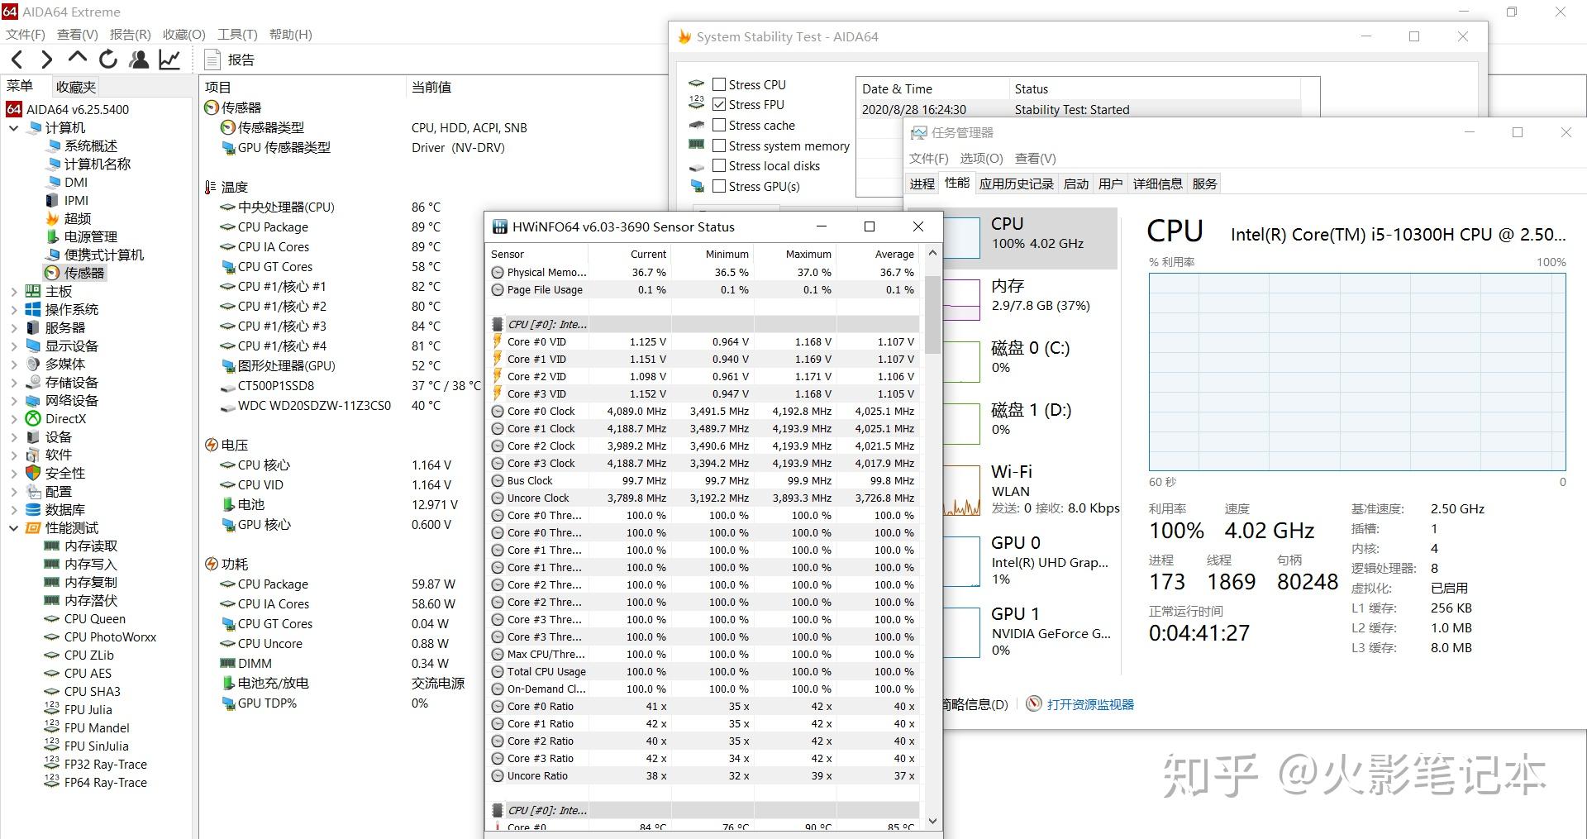Select the 操作系统 Windows logo icon
Viewport: 1587px width, 839px height.
coord(33,309)
